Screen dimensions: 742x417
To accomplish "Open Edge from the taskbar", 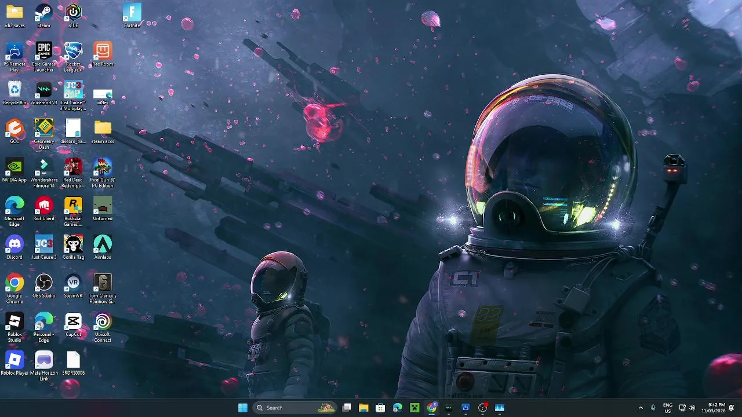I will pos(398,408).
